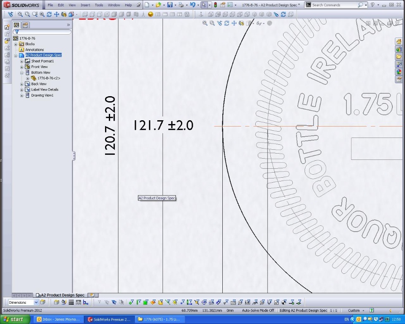The width and height of the screenshot is (405, 324).
Task: Expand the Front View node
Action: 22,67
